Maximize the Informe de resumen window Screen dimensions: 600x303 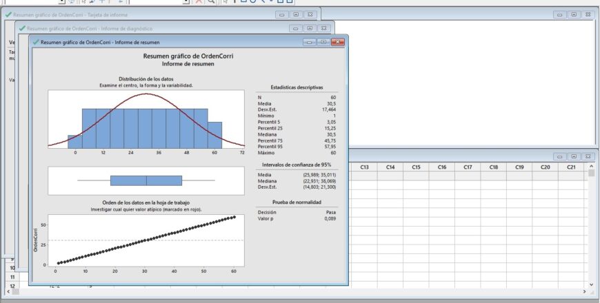tap(323, 42)
